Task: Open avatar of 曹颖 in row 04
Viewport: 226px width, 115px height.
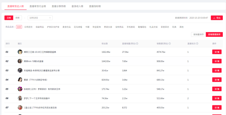Action: point(20,80)
